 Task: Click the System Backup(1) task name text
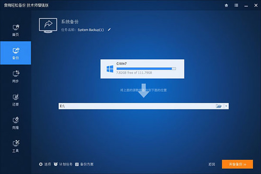coord(91,30)
